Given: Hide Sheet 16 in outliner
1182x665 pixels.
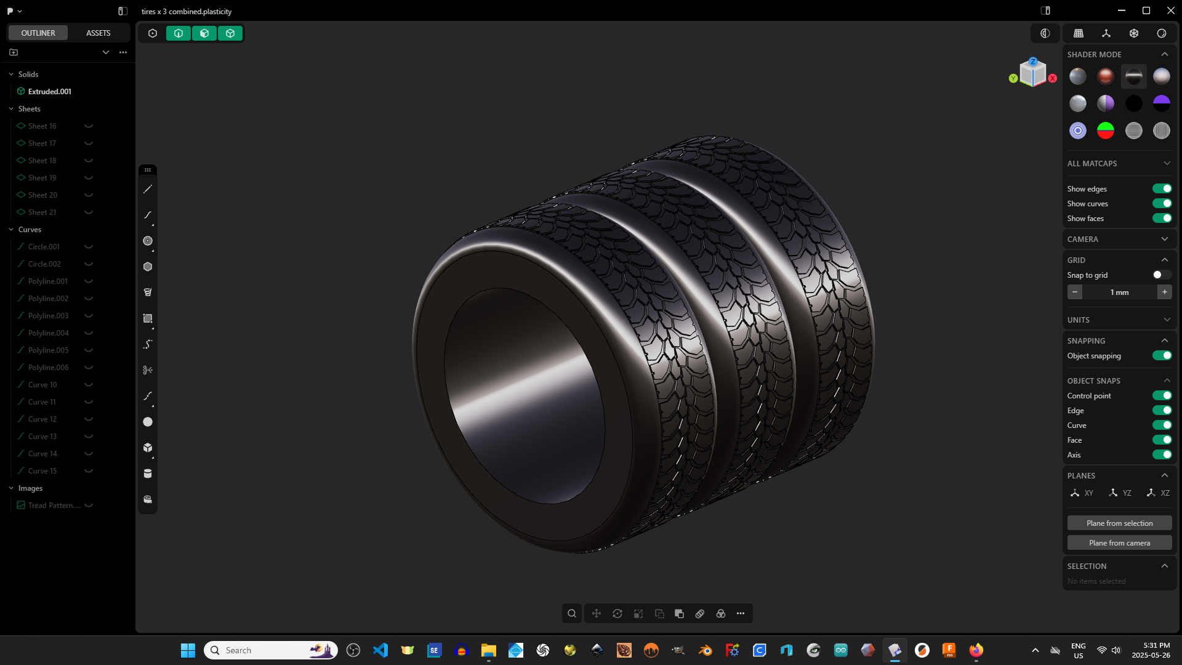Looking at the screenshot, I should pyautogui.click(x=89, y=126).
